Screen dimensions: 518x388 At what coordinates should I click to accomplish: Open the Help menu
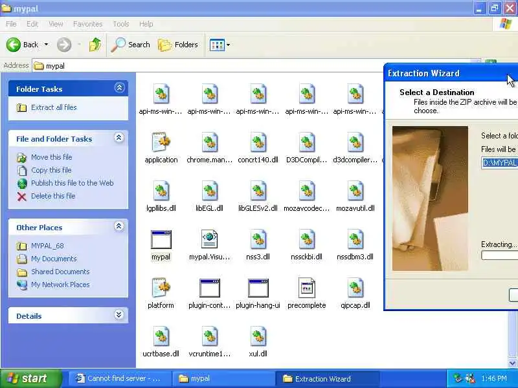[x=146, y=24]
